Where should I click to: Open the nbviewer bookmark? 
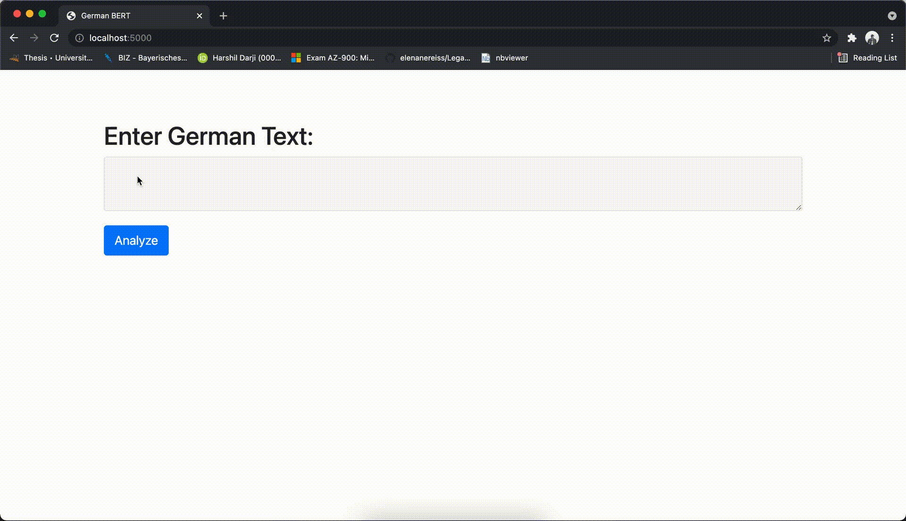pos(505,58)
